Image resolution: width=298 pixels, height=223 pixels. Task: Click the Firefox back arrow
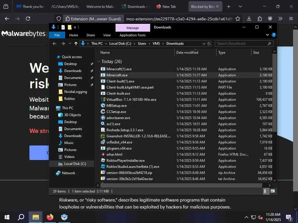[x=7, y=19]
